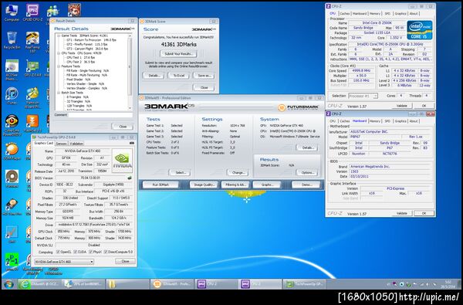Click Submit Your Results button

pyautogui.click(x=179, y=54)
